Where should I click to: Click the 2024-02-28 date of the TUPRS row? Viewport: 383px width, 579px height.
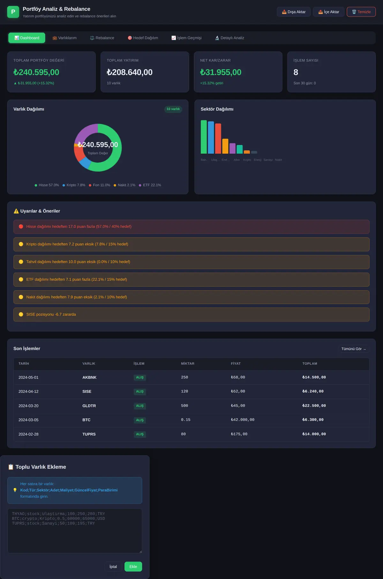(x=28, y=434)
